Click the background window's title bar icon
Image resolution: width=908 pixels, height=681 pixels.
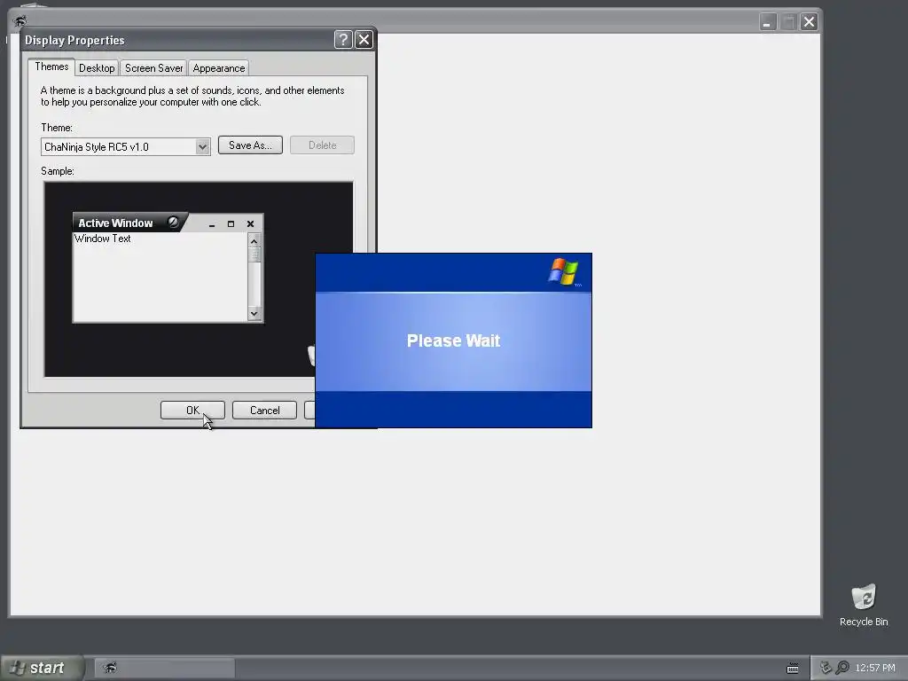[20, 21]
